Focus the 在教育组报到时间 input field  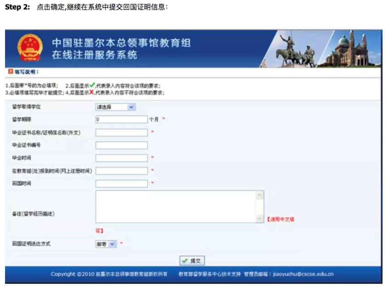(x=122, y=171)
